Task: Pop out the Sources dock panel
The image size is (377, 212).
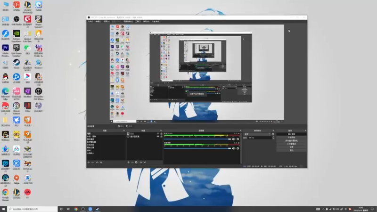Action: [x=161, y=130]
